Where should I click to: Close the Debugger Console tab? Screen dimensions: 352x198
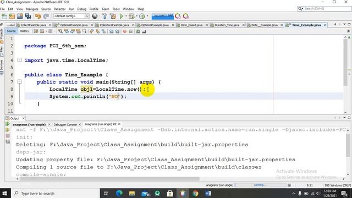tap(79, 124)
